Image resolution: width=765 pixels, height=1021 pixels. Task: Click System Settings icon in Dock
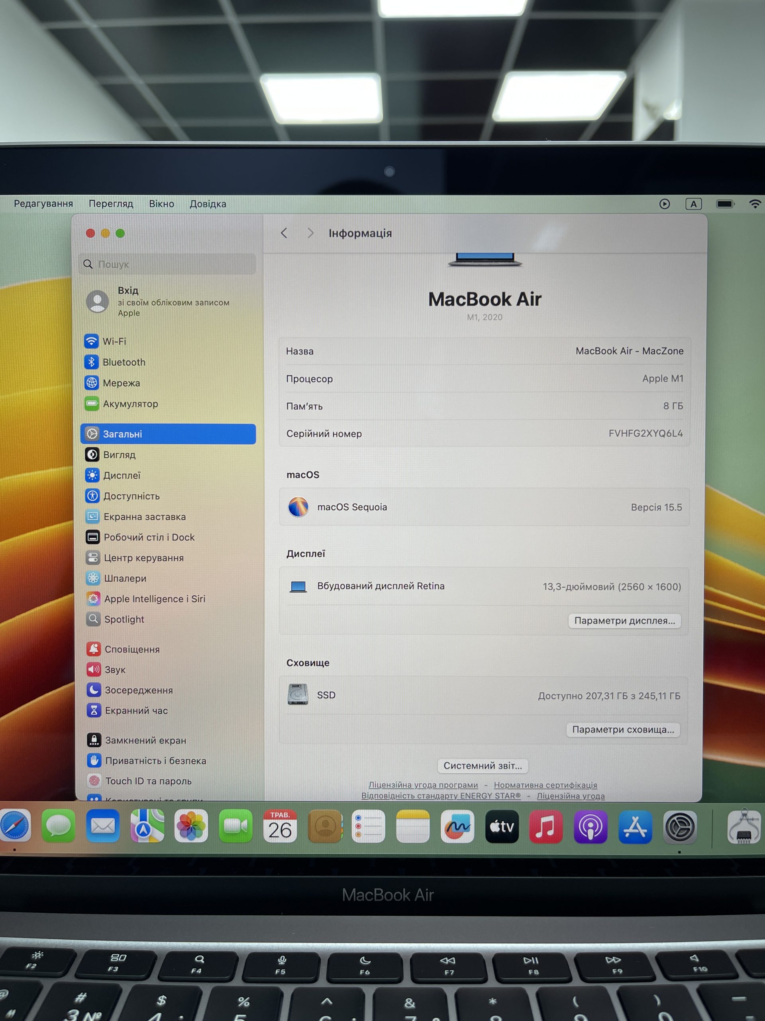coord(679,828)
